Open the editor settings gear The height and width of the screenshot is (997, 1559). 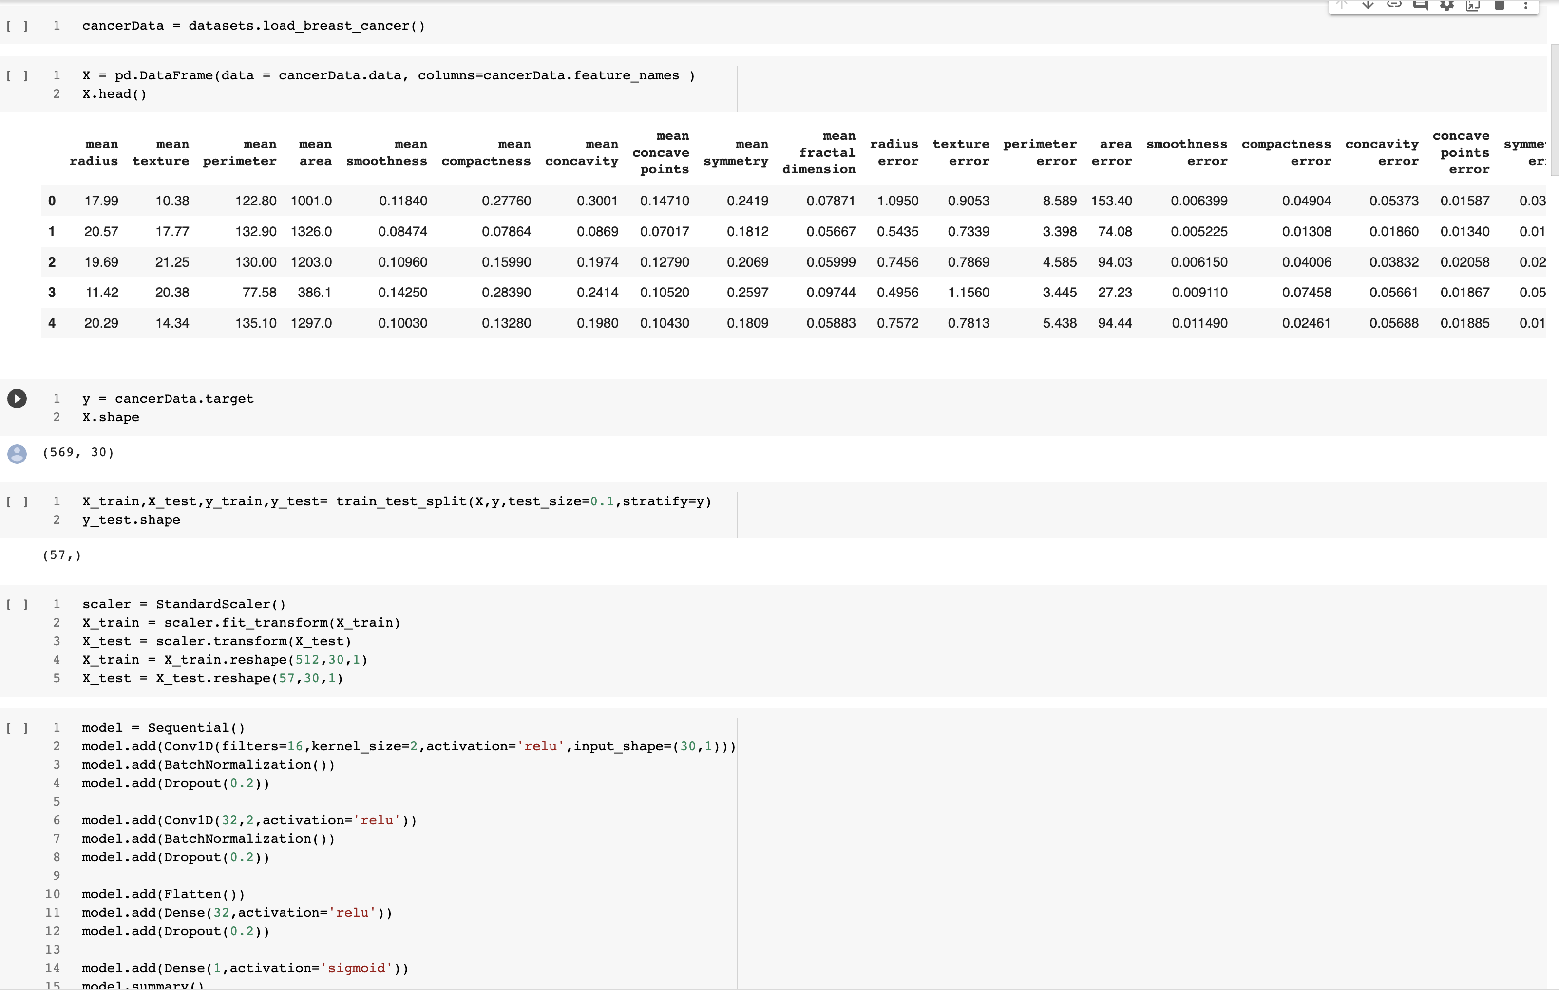click(1446, 6)
